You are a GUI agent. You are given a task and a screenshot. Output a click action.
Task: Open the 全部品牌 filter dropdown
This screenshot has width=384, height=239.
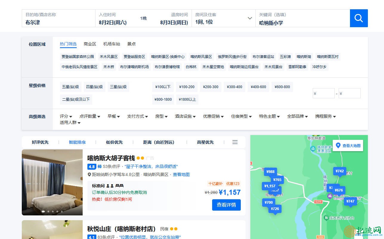297,117
